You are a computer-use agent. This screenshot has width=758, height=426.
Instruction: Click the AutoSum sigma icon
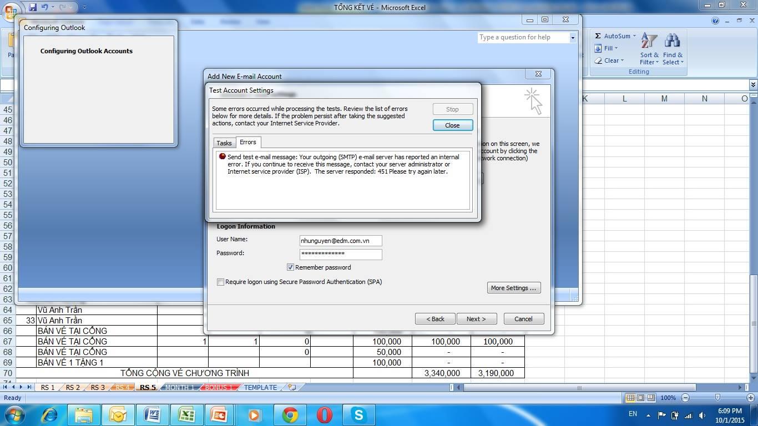click(598, 36)
